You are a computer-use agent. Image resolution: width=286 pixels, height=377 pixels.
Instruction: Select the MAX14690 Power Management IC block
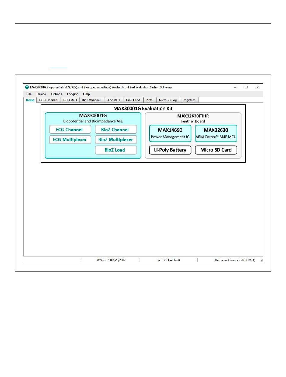tap(170, 133)
